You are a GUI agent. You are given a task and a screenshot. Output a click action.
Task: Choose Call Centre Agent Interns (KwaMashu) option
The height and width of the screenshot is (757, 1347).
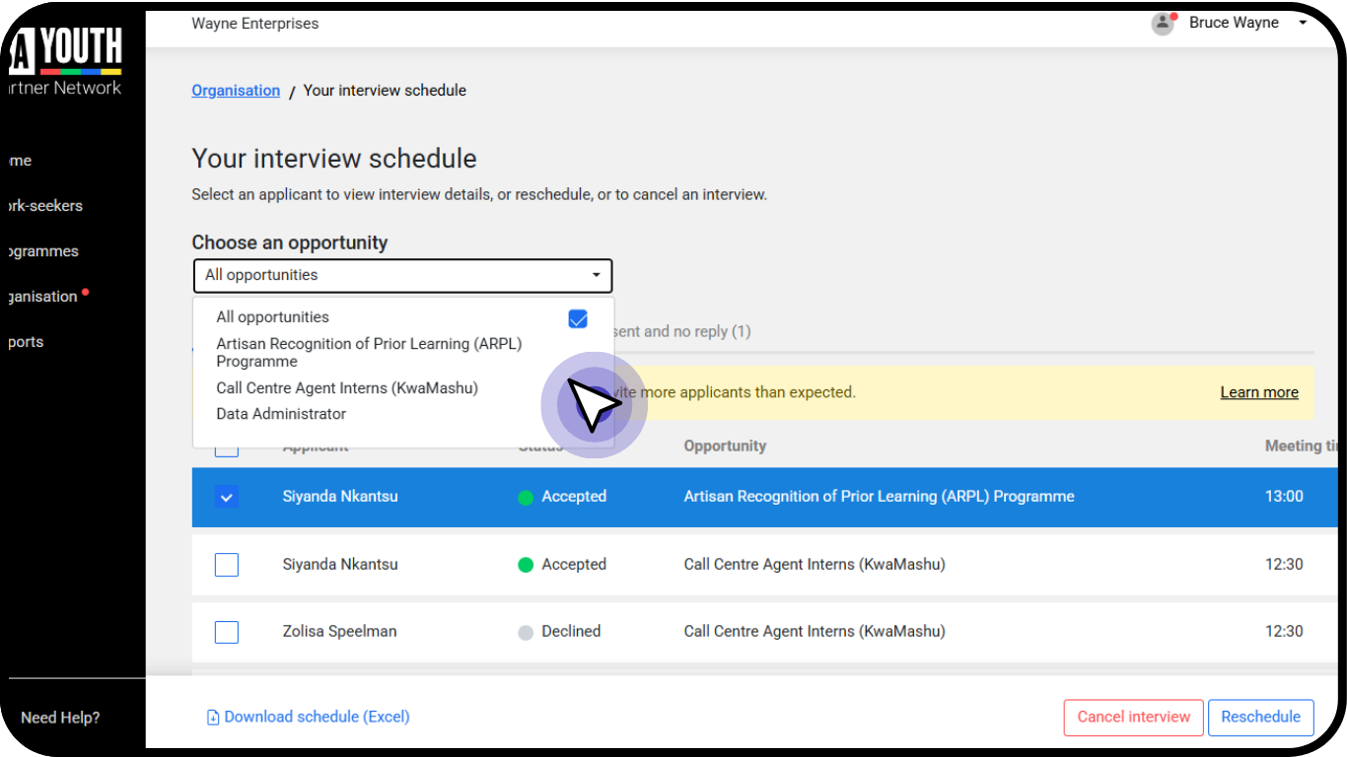pyautogui.click(x=347, y=388)
